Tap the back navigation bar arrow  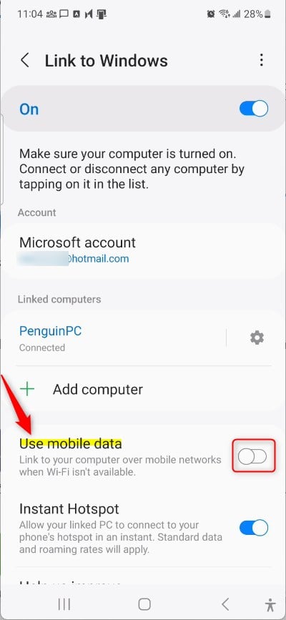click(x=225, y=604)
